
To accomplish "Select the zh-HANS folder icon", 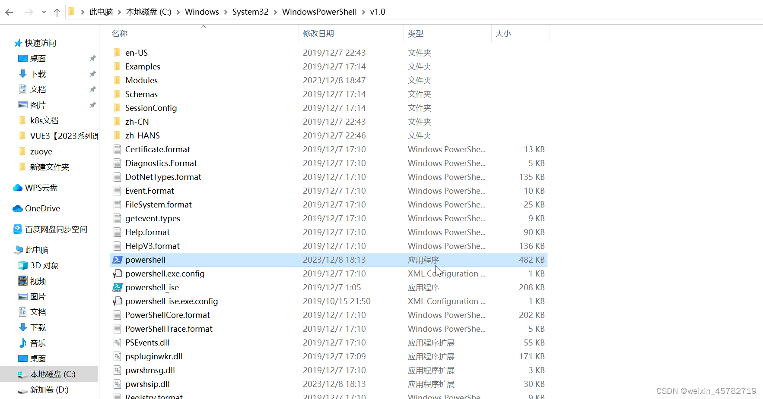I will click(117, 135).
